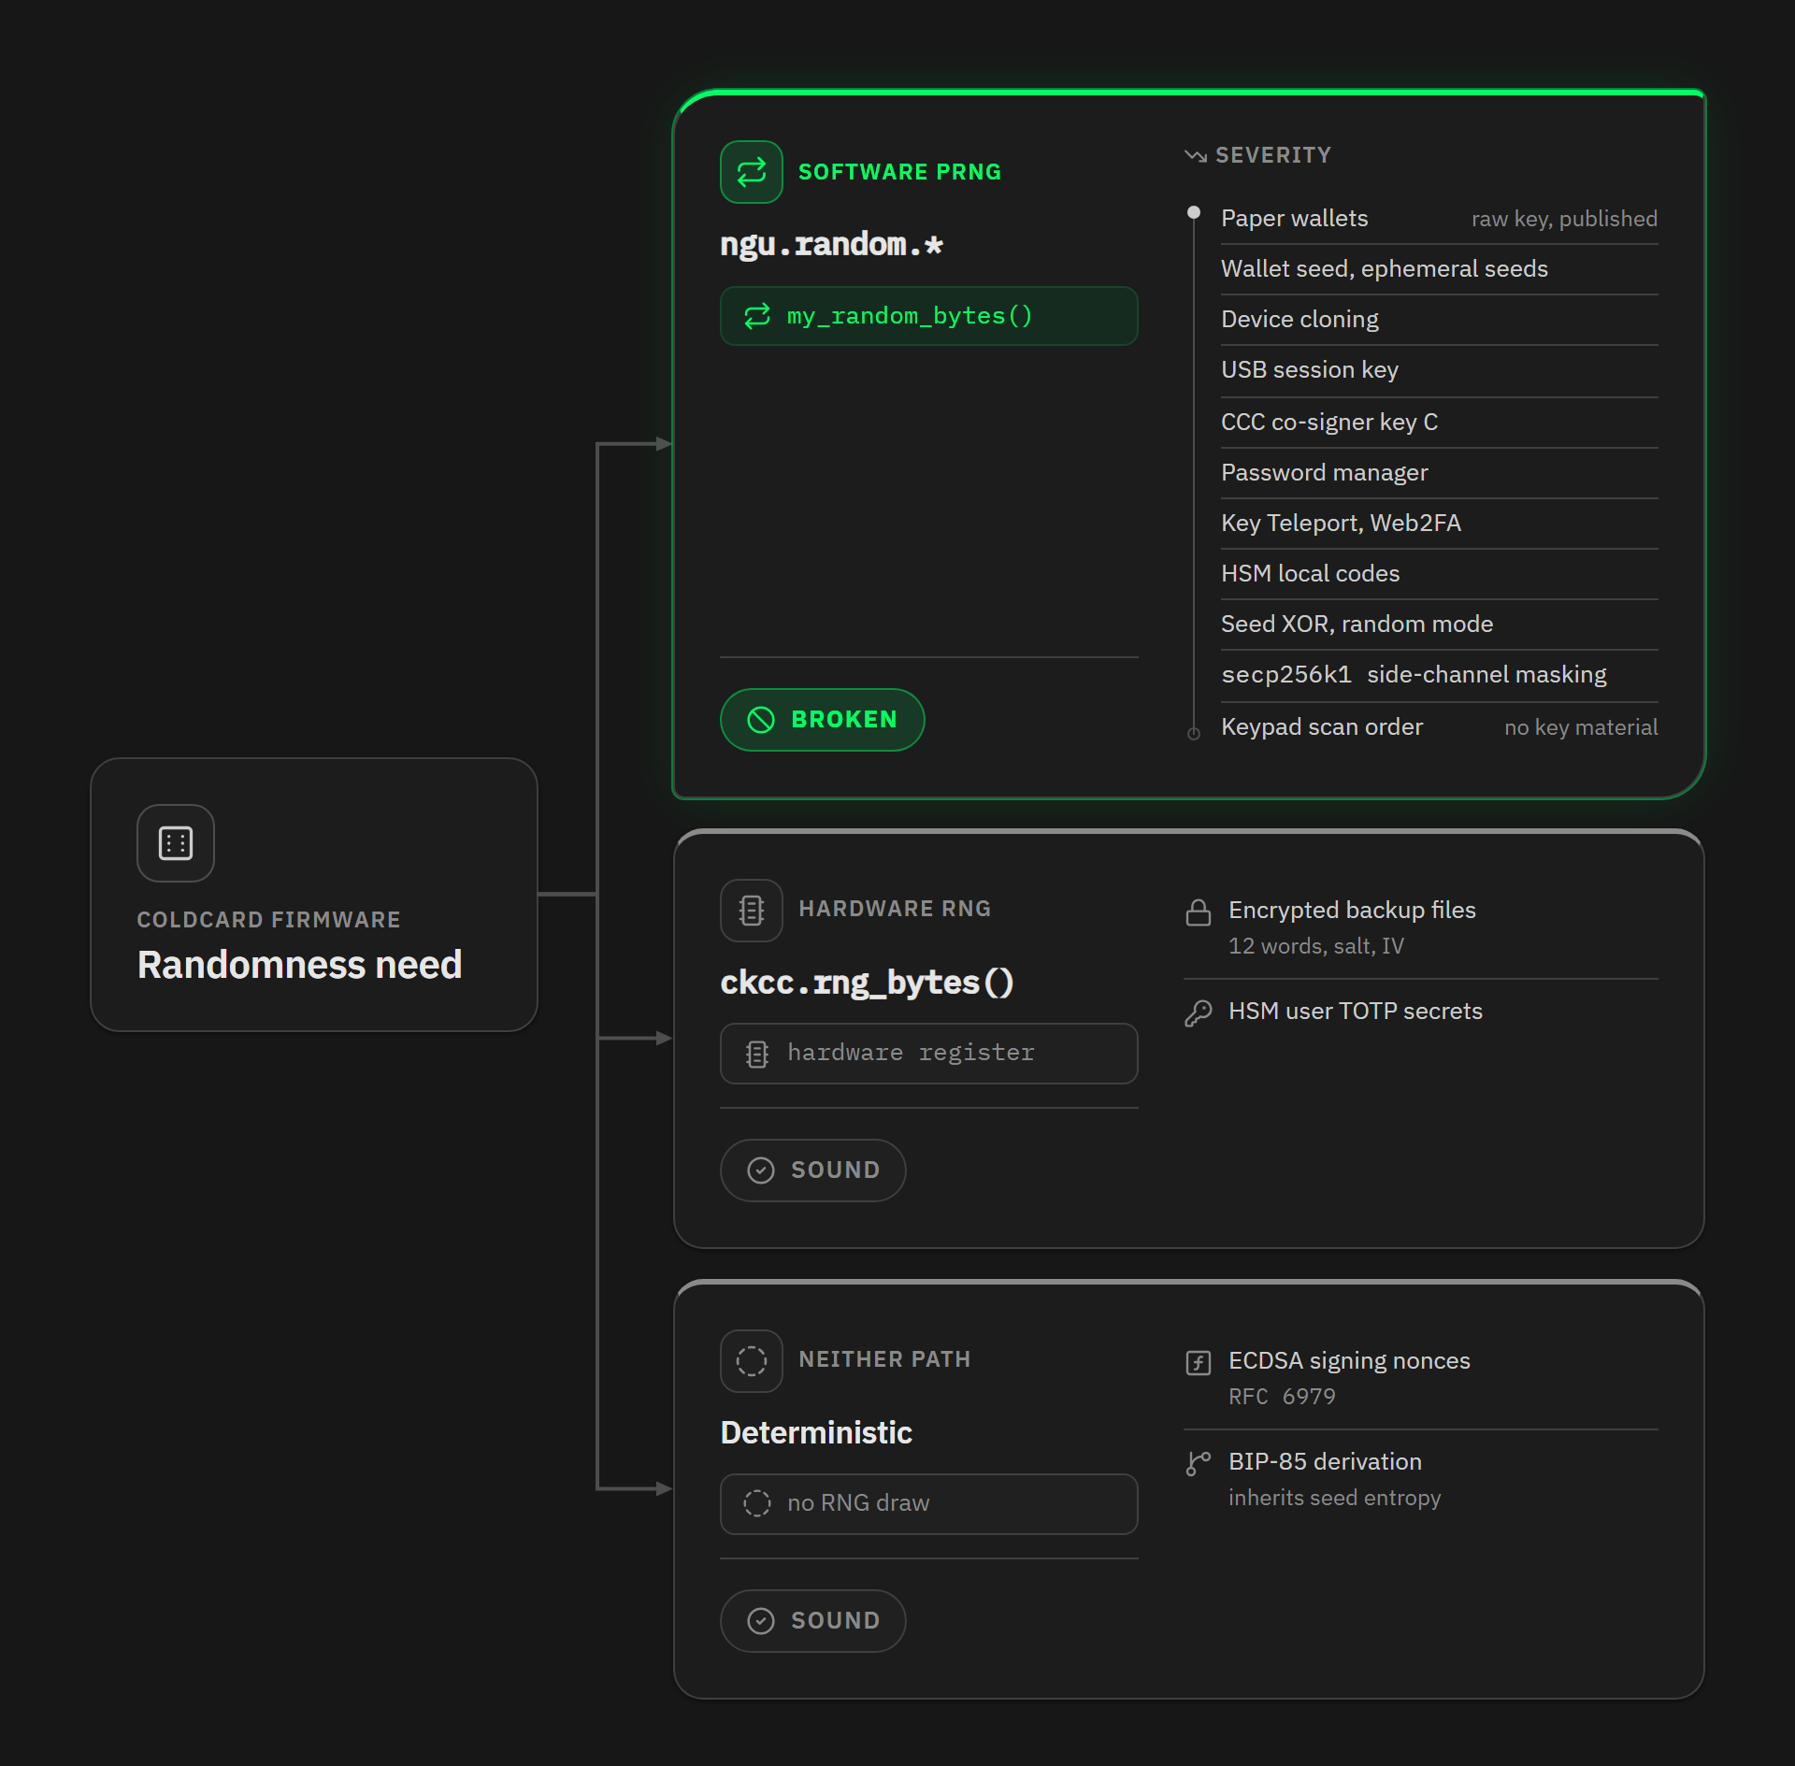This screenshot has width=1795, height=1766.
Task: Click the hardware register chip
Action: coord(929,1054)
